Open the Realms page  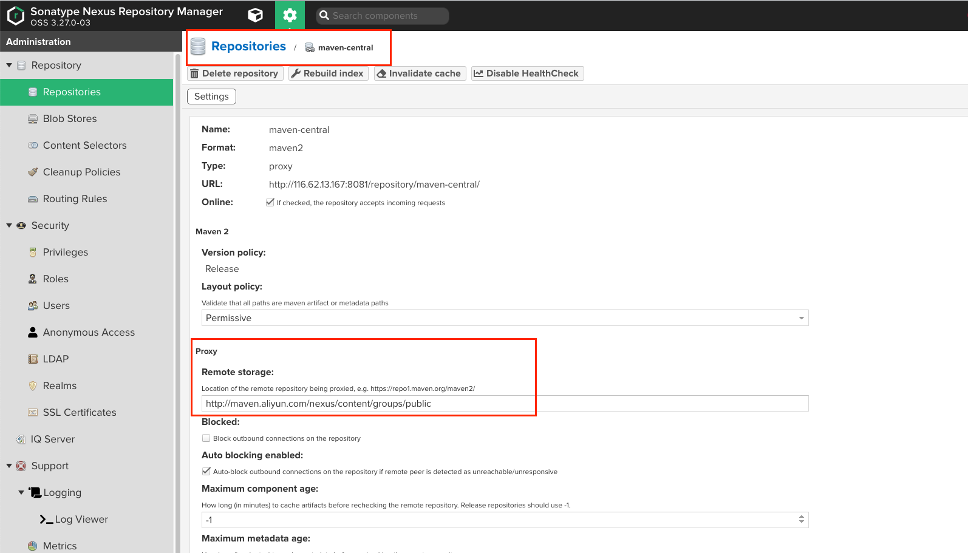pos(87,386)
